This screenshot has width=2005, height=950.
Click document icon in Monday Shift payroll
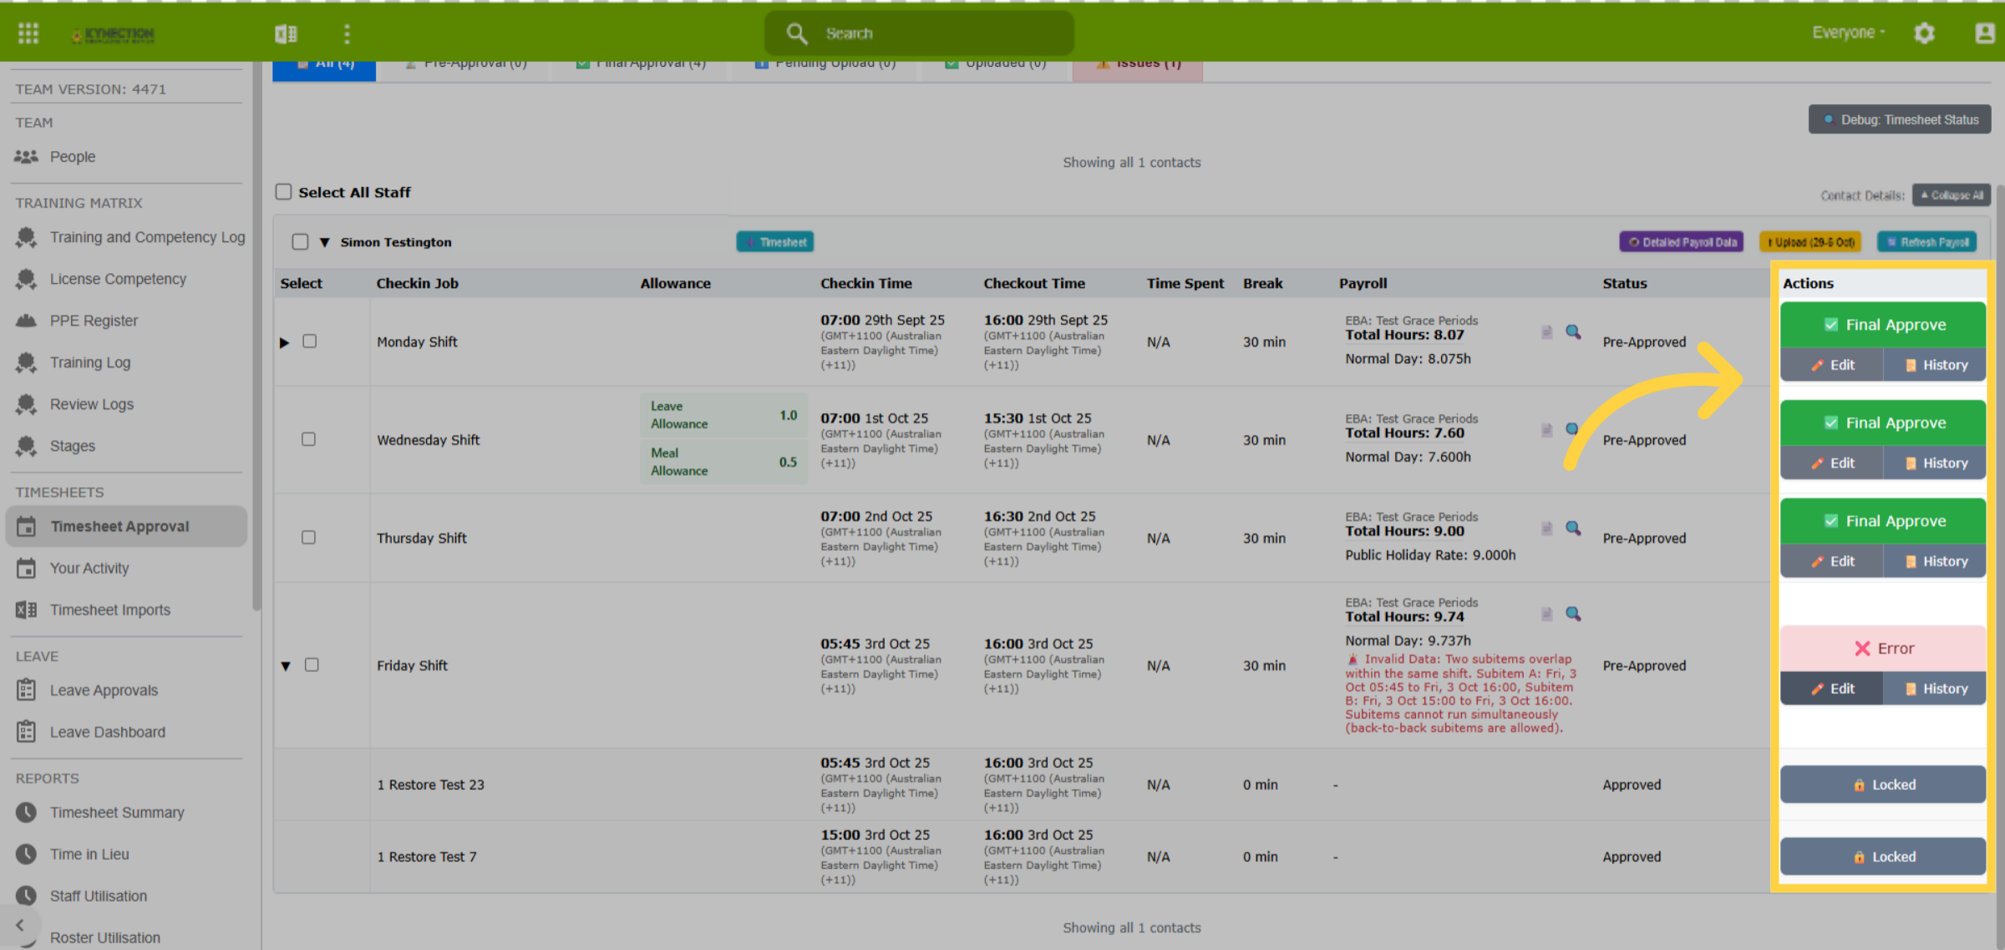click(x=1547, y=332)
